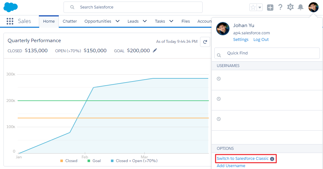Refresh the Quarterly Performance chart
Viewport: 323px width, 169px height.
tap(205, 42)
